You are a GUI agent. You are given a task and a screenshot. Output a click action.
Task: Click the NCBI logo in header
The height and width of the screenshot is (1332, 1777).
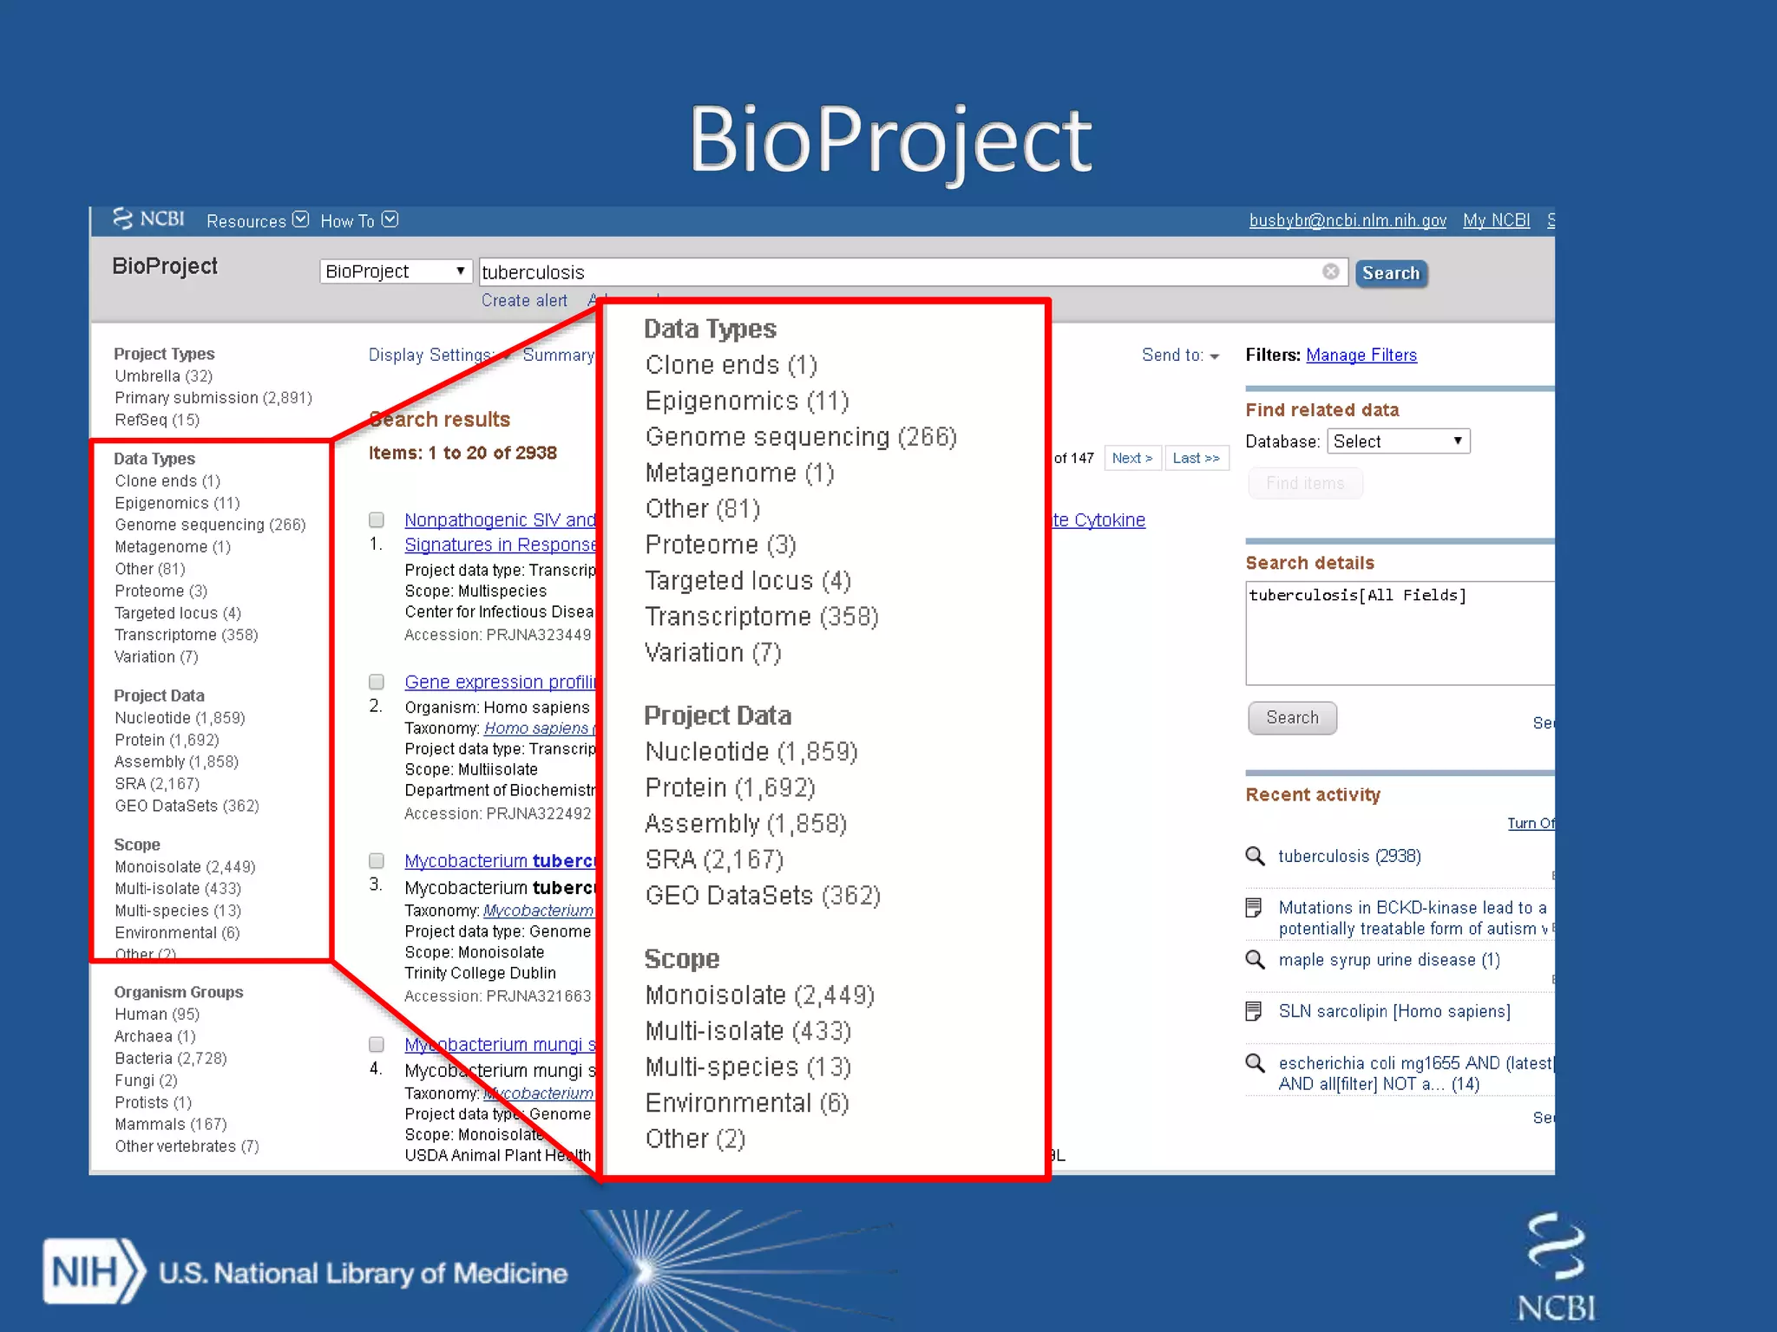pyautogui.click(x=149, y=219)
